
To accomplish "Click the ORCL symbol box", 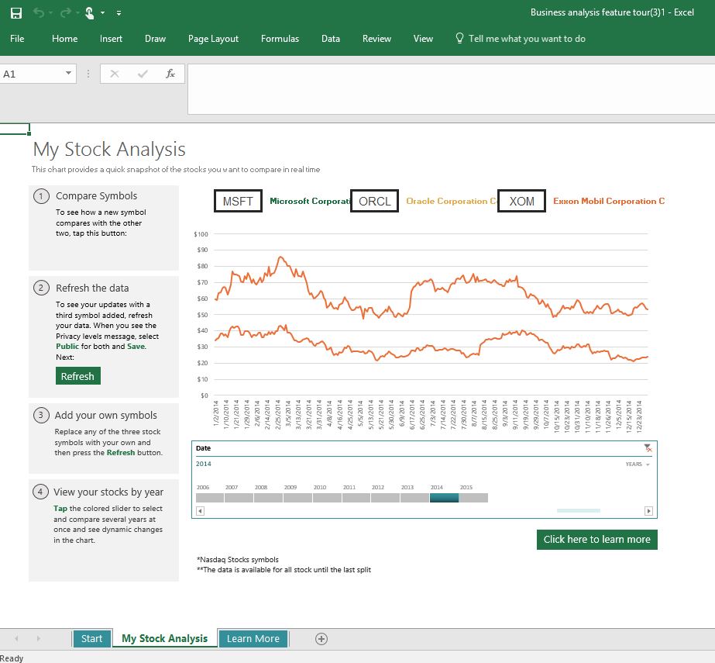I will 374,202.
